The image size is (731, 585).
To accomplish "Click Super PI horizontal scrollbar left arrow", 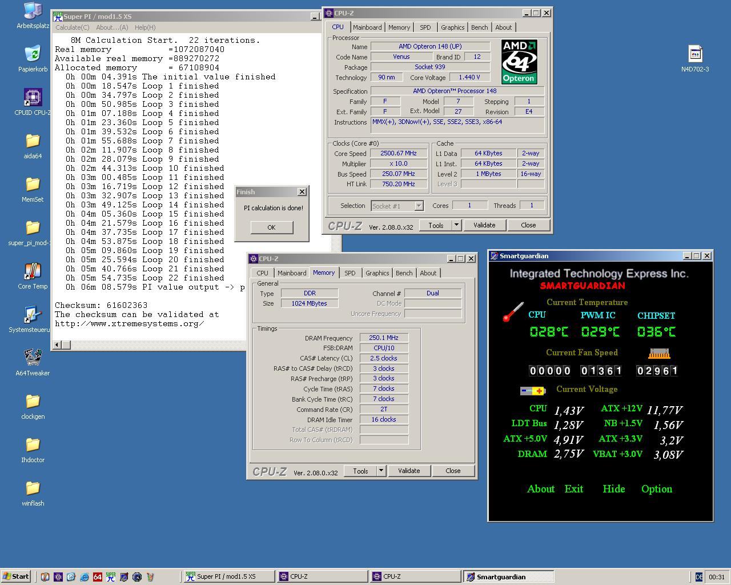I will 57,344.
